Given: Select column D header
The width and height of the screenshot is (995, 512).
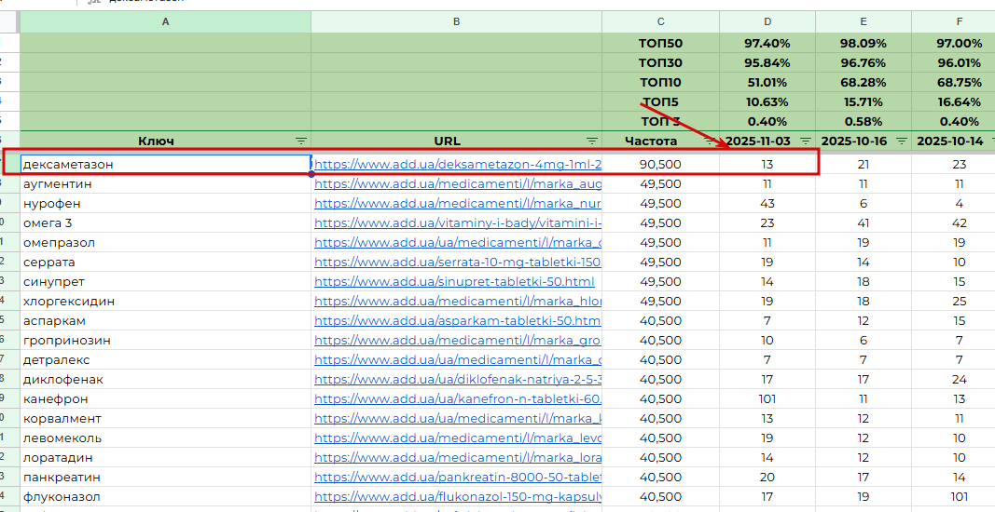Looking at the screenshot, I should 767,21.
